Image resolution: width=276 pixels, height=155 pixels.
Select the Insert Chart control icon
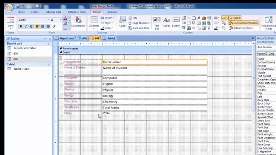pos(204,18)
